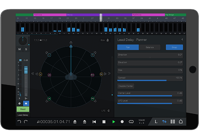Click the insert marker plus house icon
This screenshot has width=199, height=139.
(x=85, y=122)
